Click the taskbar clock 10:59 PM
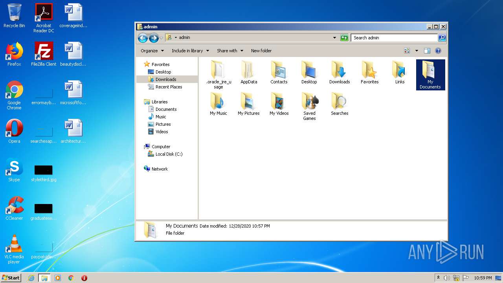The height and width of the screenshot is (283, 503). pos(483,278)
